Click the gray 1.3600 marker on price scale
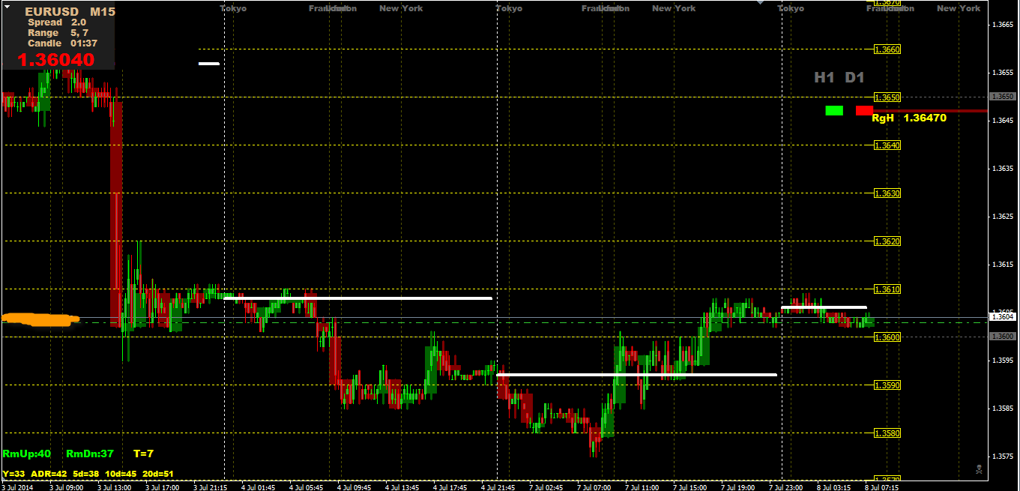 [x=1003, y=337]
